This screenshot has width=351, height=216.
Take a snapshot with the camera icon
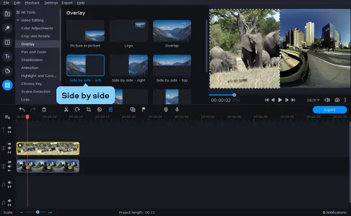coord(337,100)
